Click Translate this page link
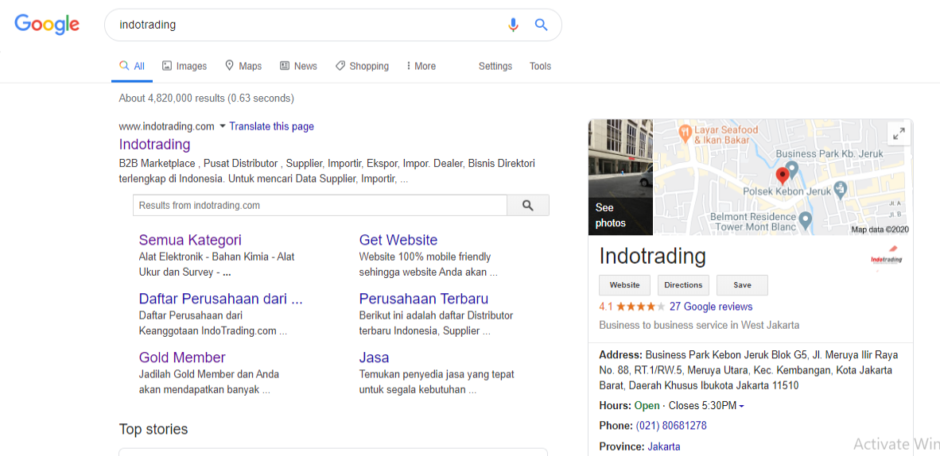 tap(271, 126)
